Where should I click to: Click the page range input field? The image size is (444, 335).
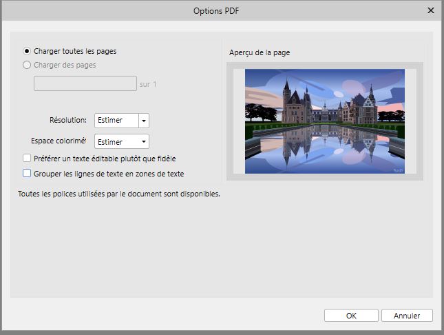pyautogui.click(x=85, y=83)
